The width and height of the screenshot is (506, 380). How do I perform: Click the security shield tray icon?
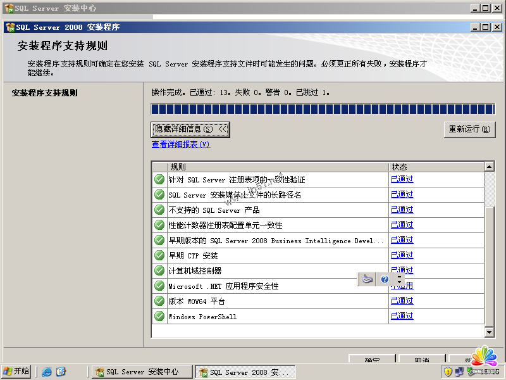pos(448,372)
